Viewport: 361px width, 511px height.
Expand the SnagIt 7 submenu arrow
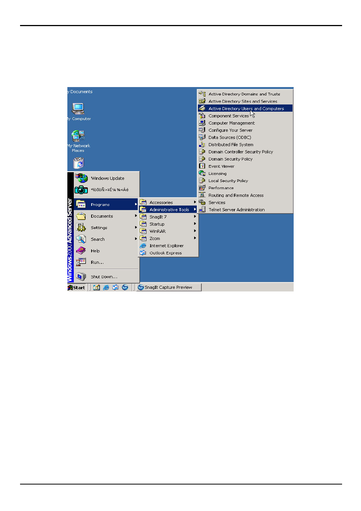click(x=195, y=217)
